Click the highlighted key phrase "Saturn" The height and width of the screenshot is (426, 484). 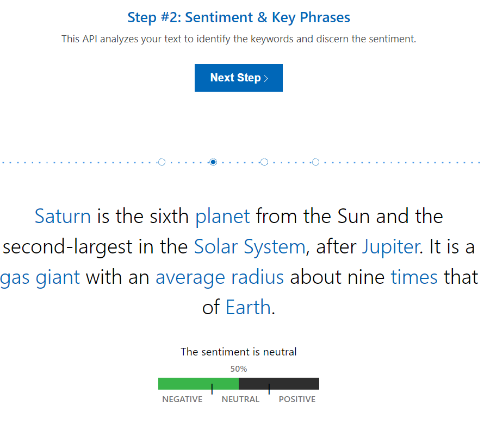click(63, 217)
